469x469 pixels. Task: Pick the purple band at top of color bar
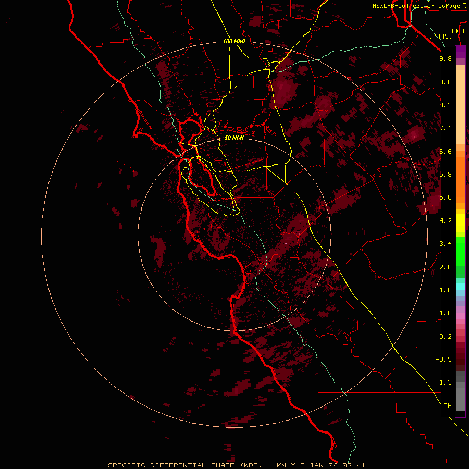click(x=460, y=52)
